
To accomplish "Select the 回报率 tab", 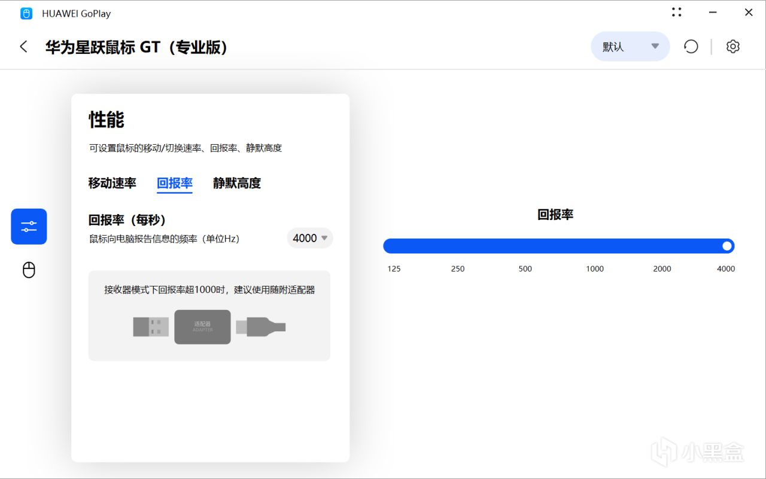I will (x=175, y=183).
